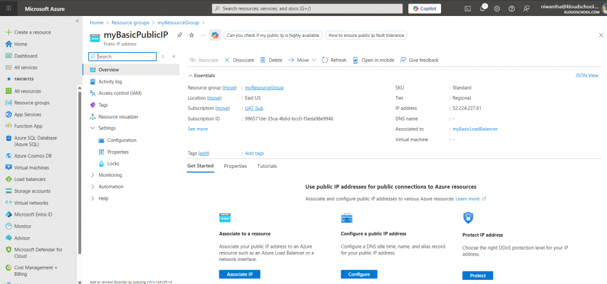The width and height of the screenshot is (607, 284).
Task: Select Activity log in resource menu
Action: point(110,82)
